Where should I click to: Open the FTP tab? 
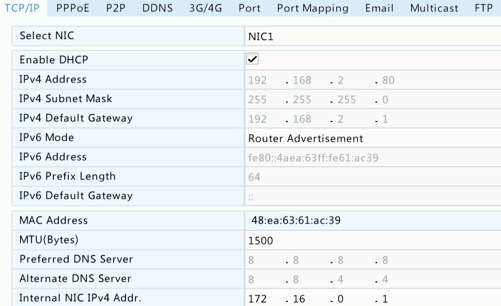(x=483, y=8)
